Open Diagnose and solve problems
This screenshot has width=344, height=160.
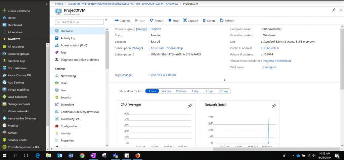(78, 60)
